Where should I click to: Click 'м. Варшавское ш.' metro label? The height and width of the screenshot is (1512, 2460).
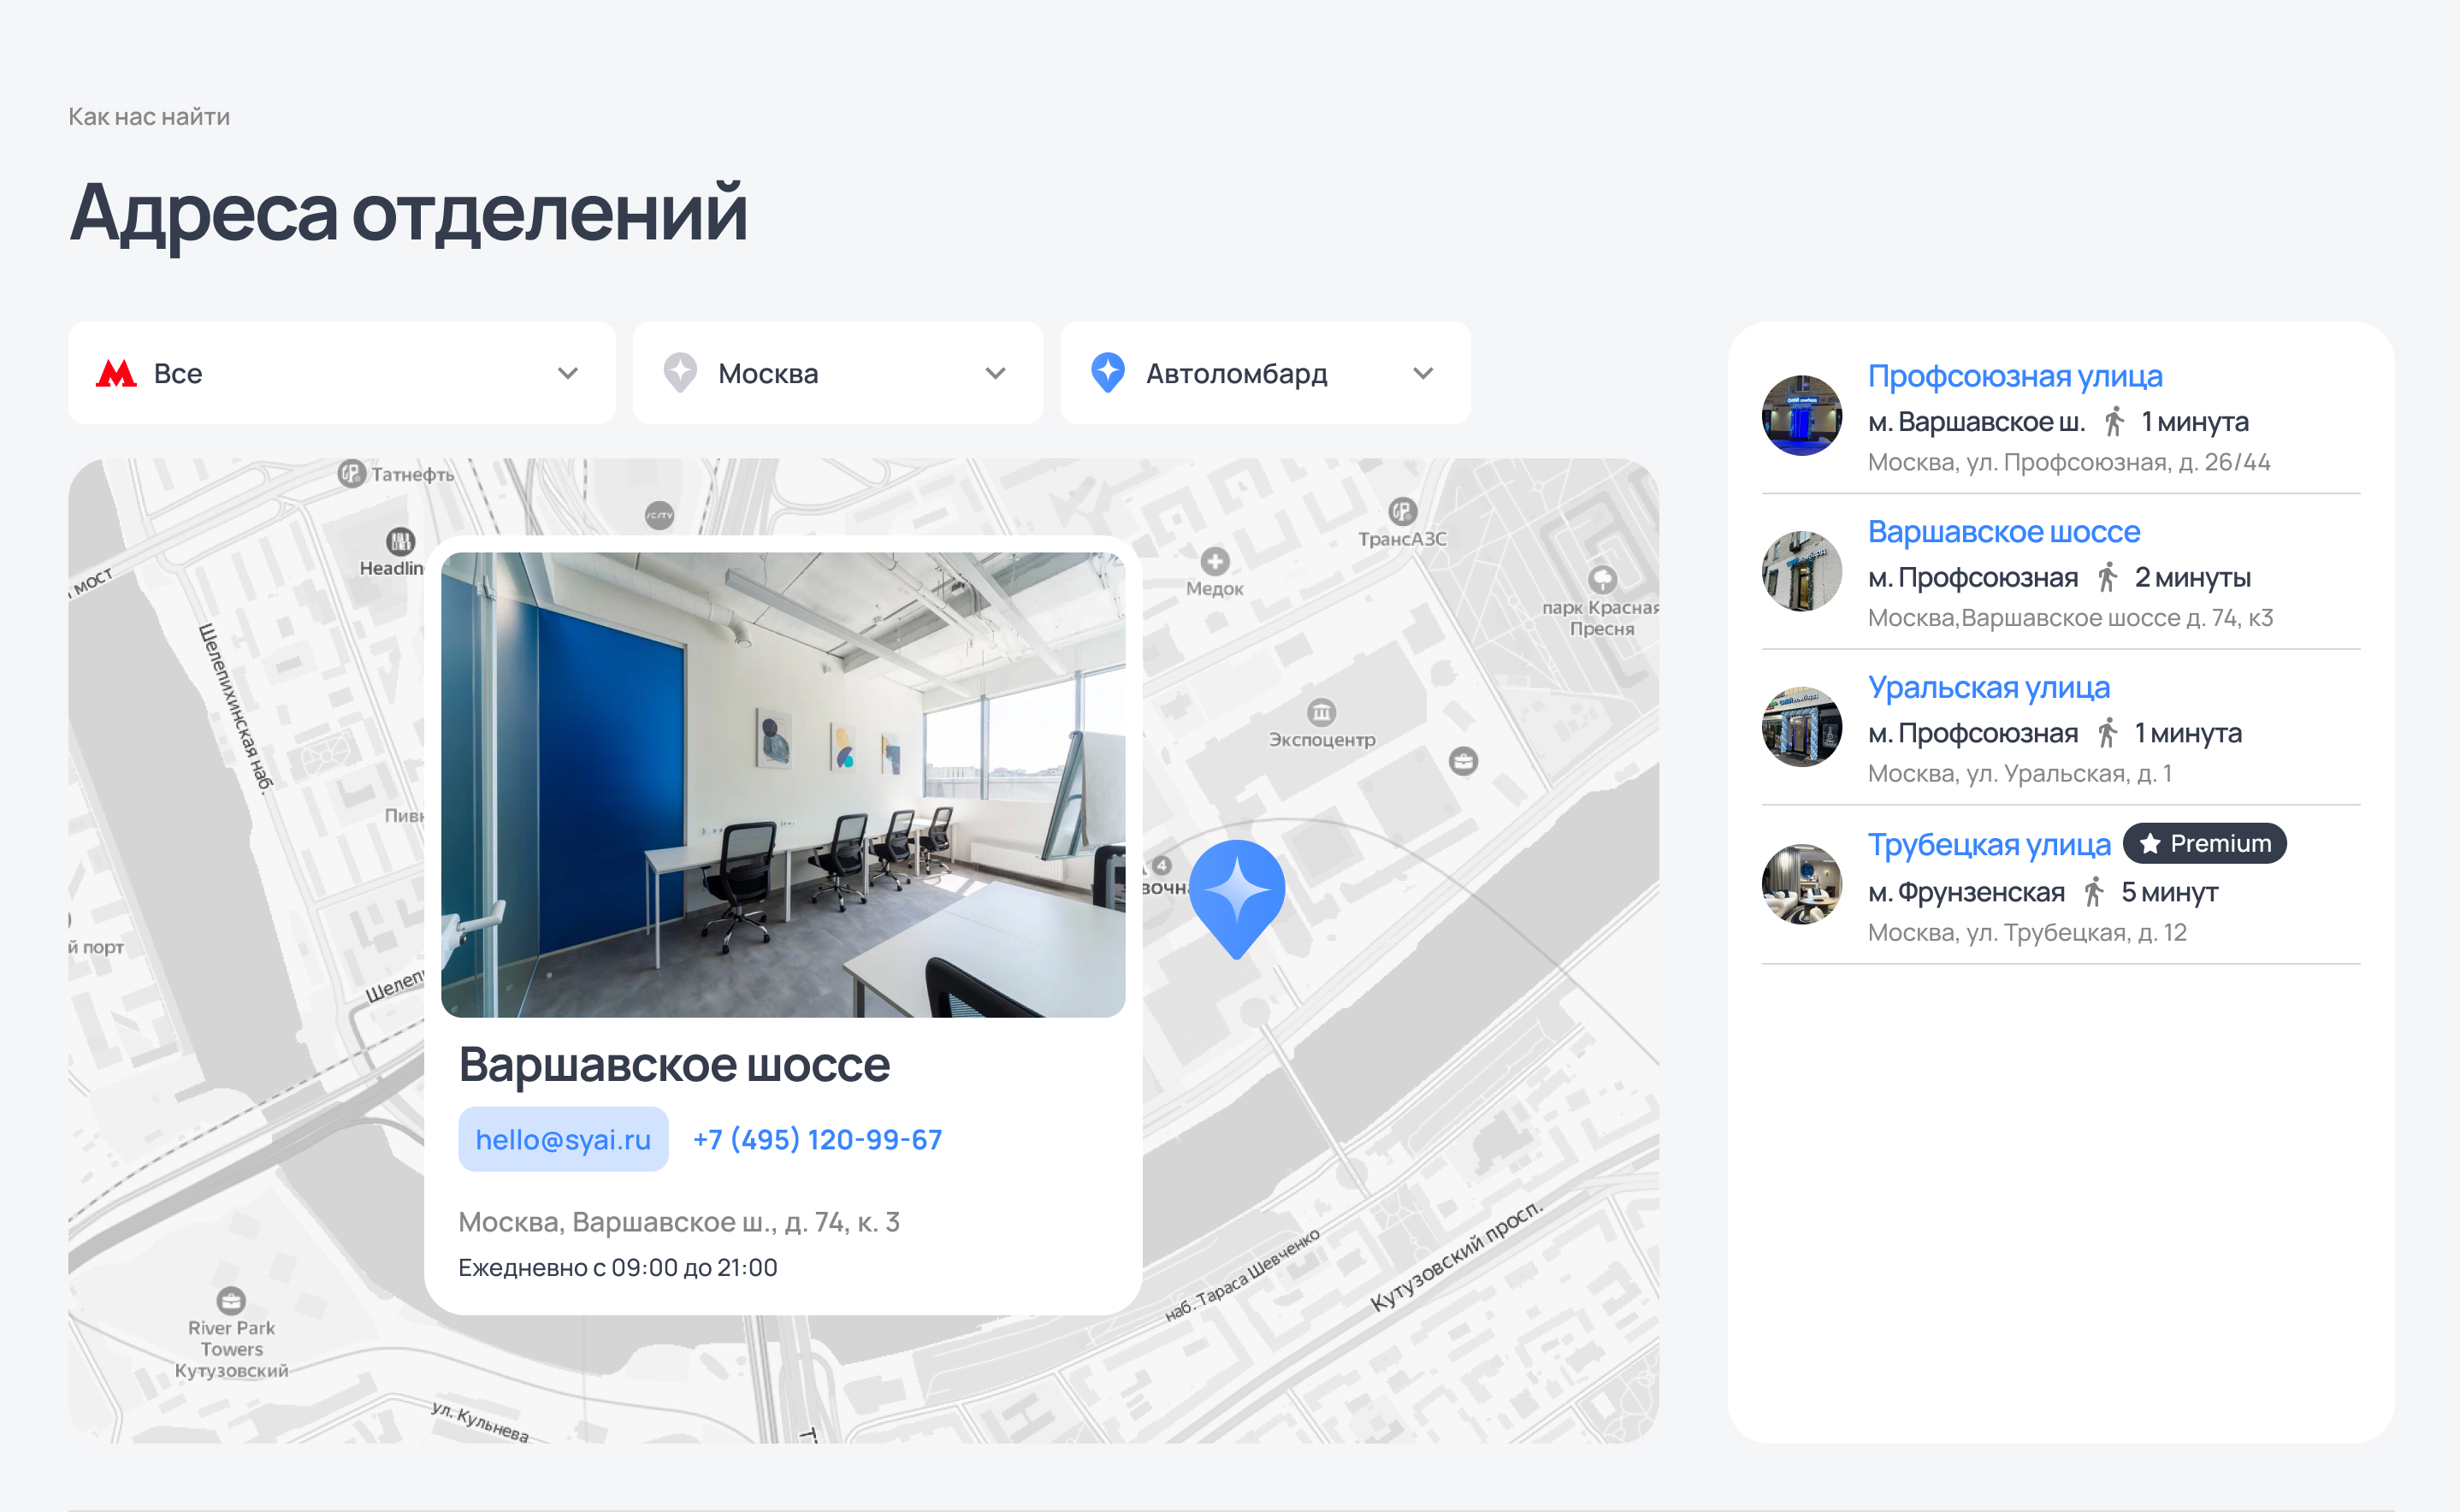(1976, 422)
